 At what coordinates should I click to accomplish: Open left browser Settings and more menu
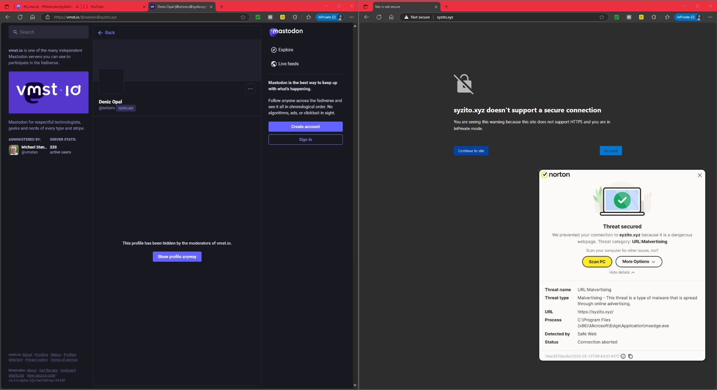(x=352, y=17)
